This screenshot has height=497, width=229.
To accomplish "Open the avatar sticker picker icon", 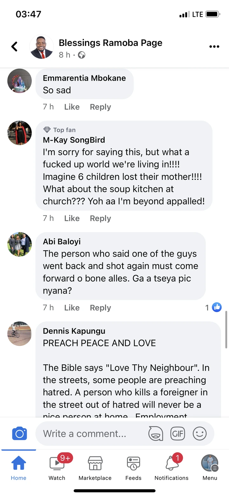I will pyautogui.click(x=156, y=434).
